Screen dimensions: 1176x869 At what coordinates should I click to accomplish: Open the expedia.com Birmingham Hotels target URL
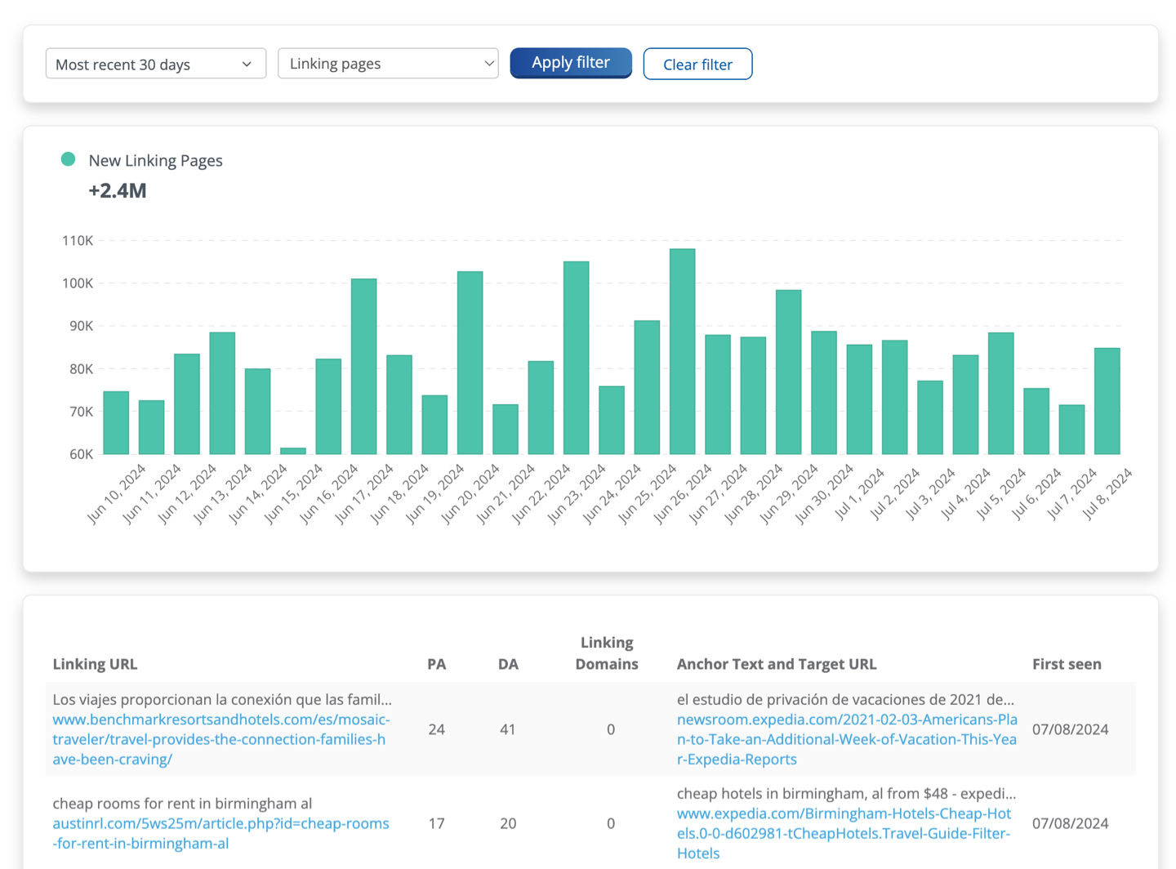coord(844,833)
